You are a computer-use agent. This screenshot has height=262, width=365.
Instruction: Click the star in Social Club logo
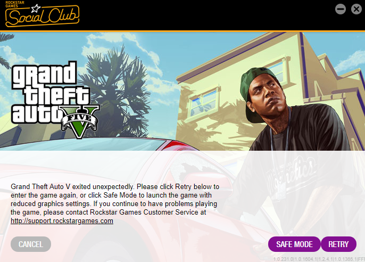coord(36,9)
